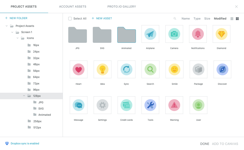Choose the Notifications bell asset
Image resolution: width=244 pixels, height=150 pixels.
(x=198, y=34)
